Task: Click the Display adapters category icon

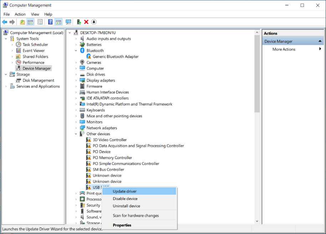Action: tap(82, 80)
